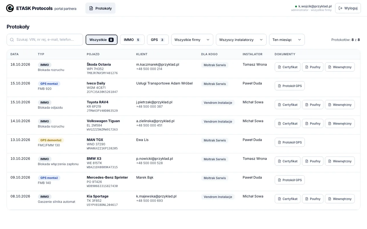Click the Certyfikat file icon for Toyota RAV4
The image size is (367, 229).
tap(279, 105)
